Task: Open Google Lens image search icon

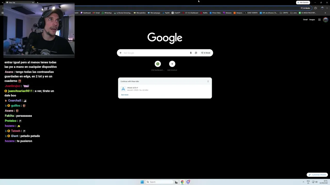Action: pyautogui.click(x=196, y=53)
